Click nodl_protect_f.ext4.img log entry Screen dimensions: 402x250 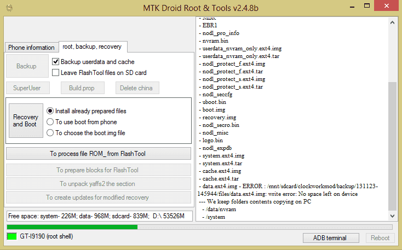coord(232,64)
